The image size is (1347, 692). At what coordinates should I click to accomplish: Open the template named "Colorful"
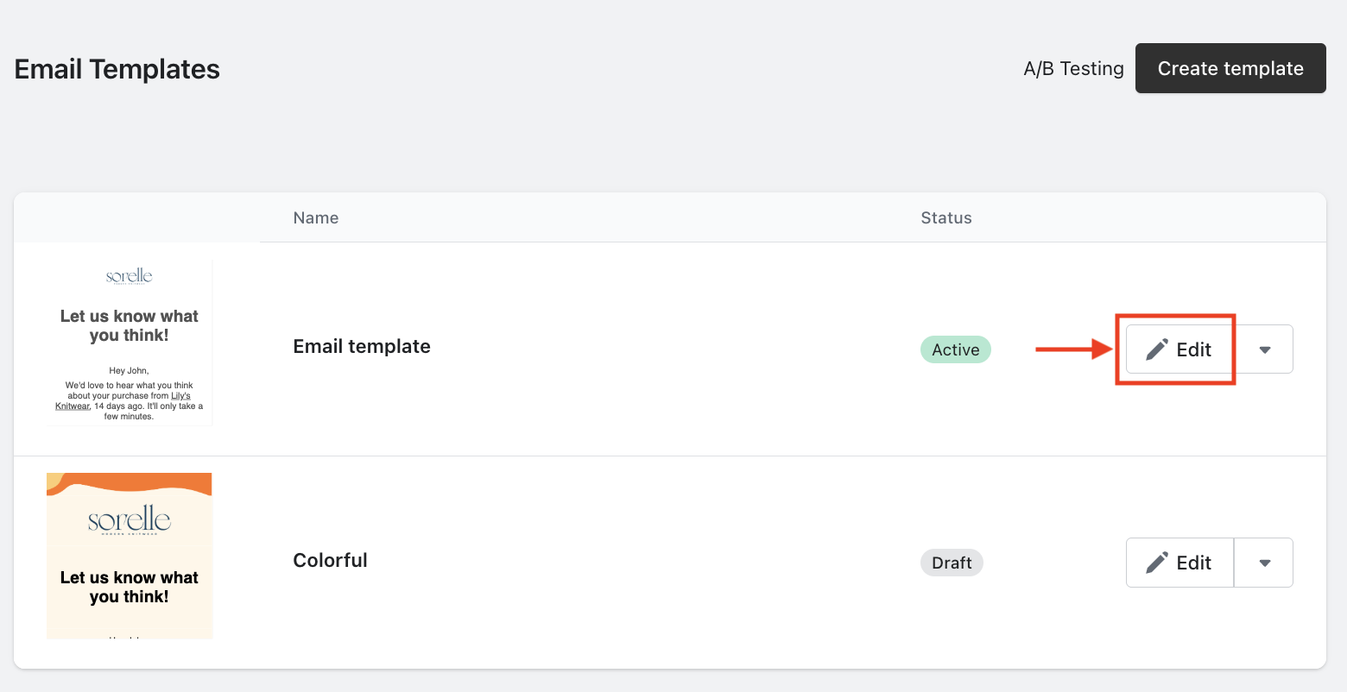[x=330, y=561]
